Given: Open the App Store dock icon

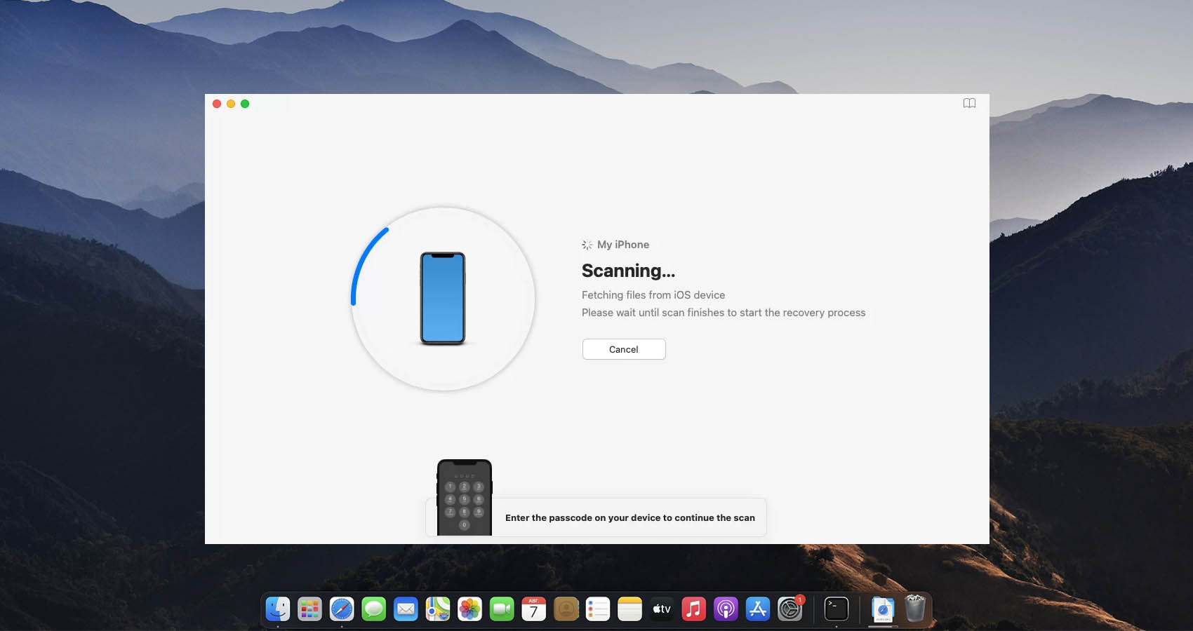Looking at the screenshot, I should pyautogui.click(x=757, y=609).
